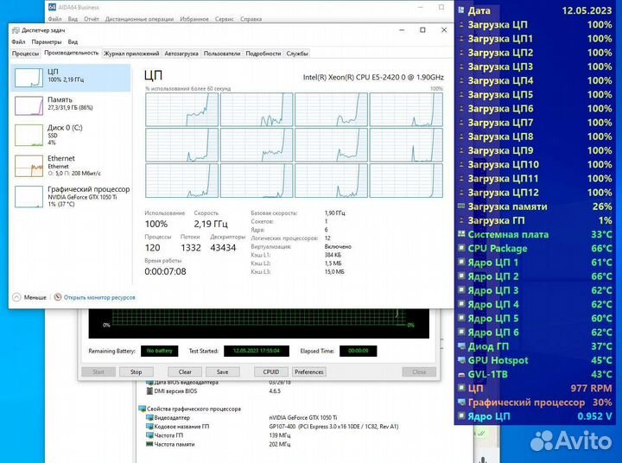Viewport: 622px width, 463px height.
Task: Click the AIDA64 Business app icon
Action: click(53, 7)
